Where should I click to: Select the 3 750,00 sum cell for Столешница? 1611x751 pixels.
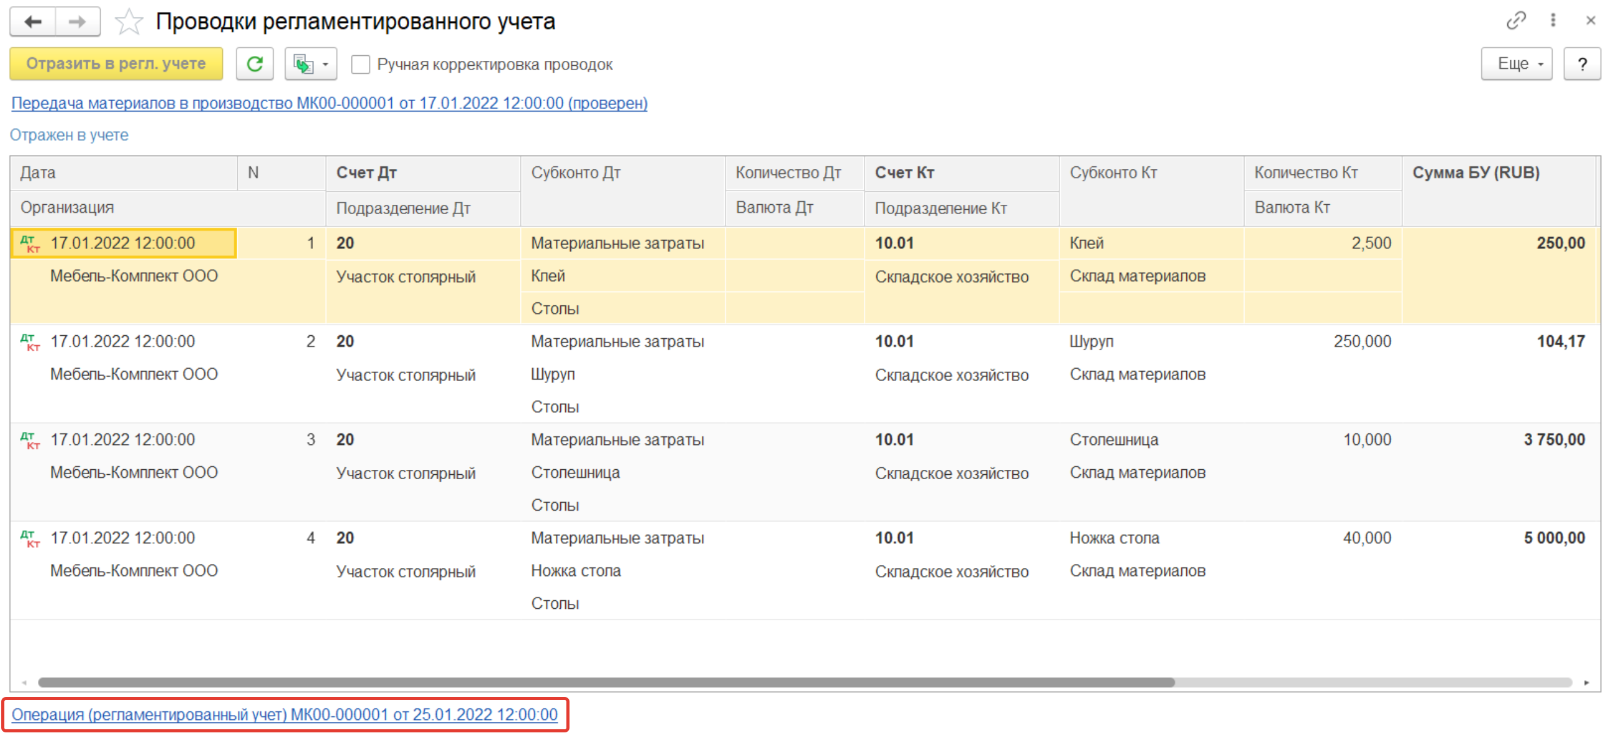[x=1553, y=440]
